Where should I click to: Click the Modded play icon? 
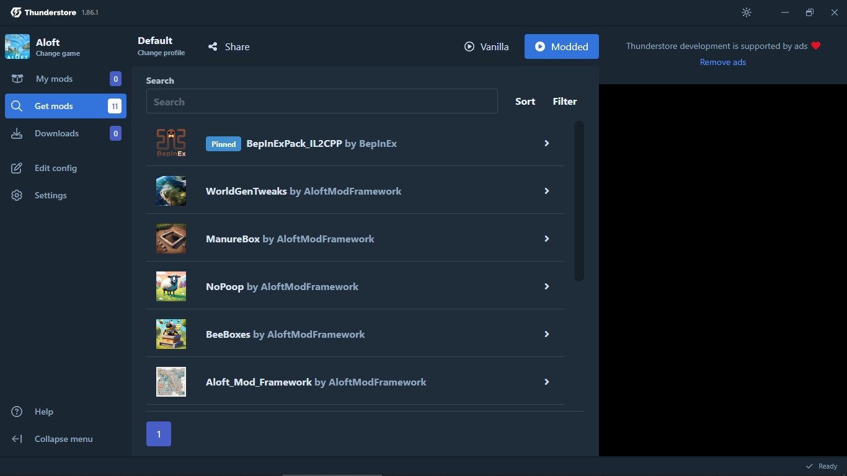pyautogui.click(x=540, y=46)
